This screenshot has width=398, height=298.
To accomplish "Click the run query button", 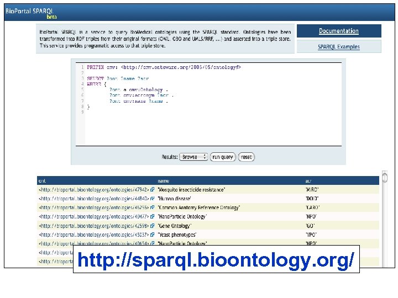I will pyautogui.click(x=223, y=157).
